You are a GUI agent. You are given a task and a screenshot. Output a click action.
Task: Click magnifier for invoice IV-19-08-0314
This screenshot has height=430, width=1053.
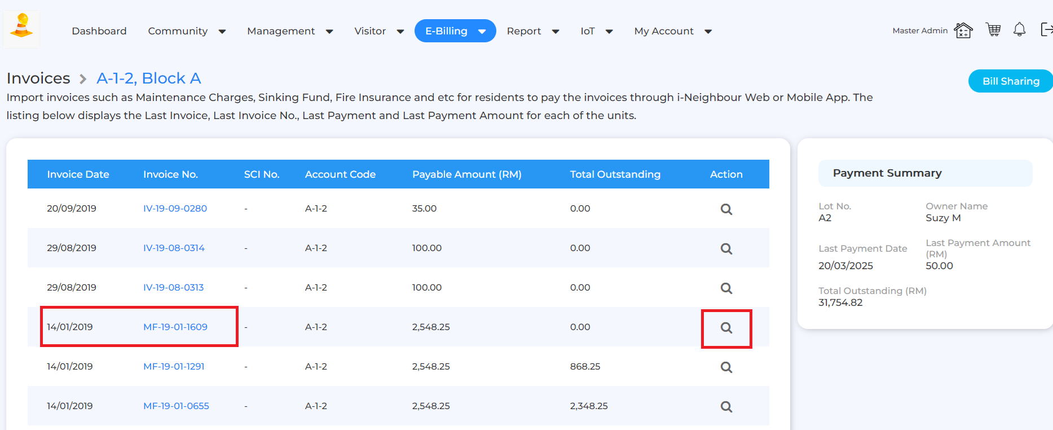coord(726,249)
